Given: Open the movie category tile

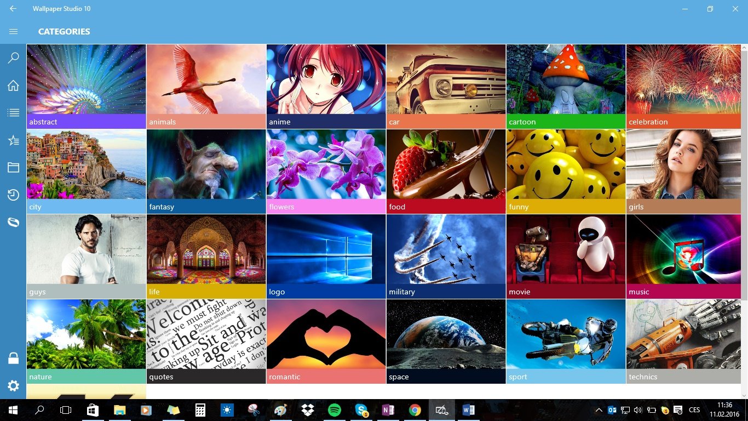Looking at the screenshot, I should click(x=566, y=257).
